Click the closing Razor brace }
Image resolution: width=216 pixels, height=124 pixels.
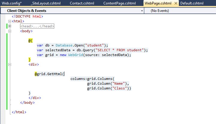point(29,60)
